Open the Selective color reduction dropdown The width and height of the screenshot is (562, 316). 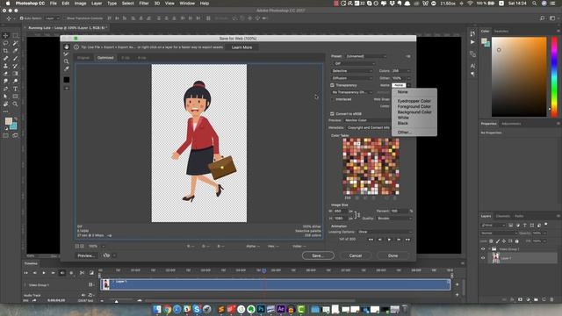click(x=352, y=71)
